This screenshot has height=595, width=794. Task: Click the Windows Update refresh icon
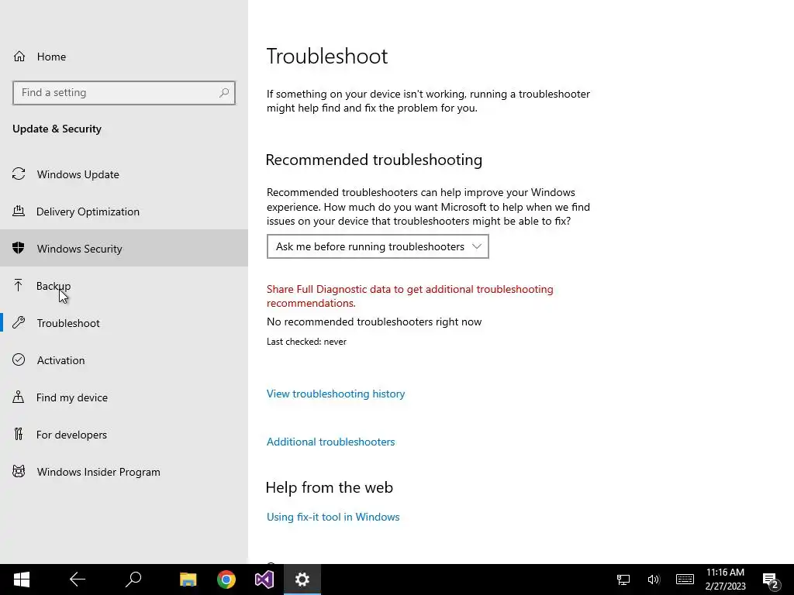tap(19, 174)
